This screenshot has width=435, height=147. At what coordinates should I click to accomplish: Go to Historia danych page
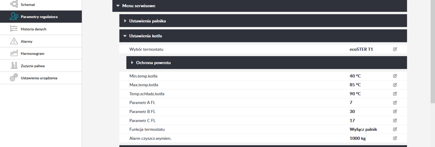point(33,29)
